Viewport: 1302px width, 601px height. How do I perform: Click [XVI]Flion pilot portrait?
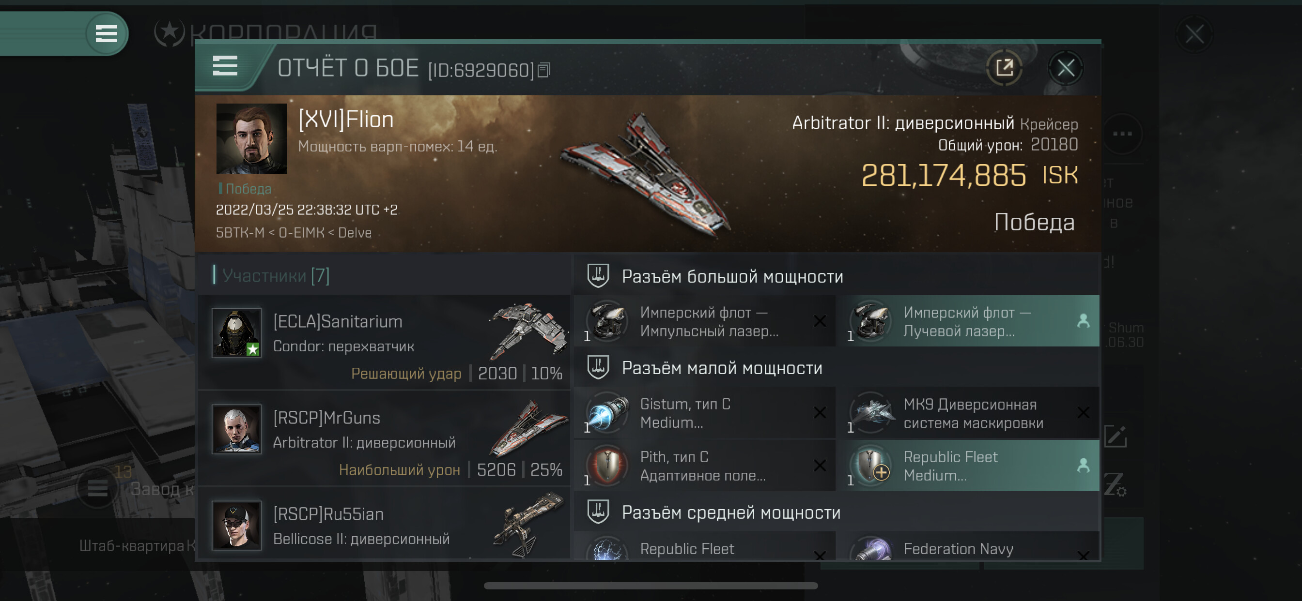tap(251, 139)
